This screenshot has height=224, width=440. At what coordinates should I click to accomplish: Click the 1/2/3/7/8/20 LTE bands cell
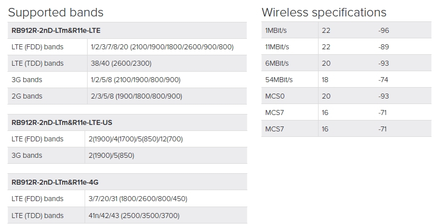pos(162,47)
